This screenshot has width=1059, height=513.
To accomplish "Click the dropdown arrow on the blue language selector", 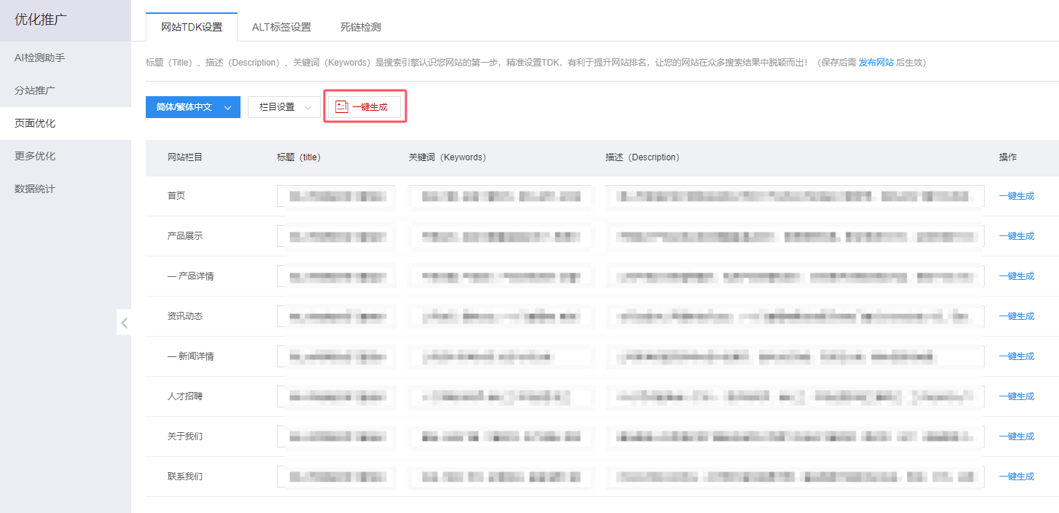I will (228, 106).
